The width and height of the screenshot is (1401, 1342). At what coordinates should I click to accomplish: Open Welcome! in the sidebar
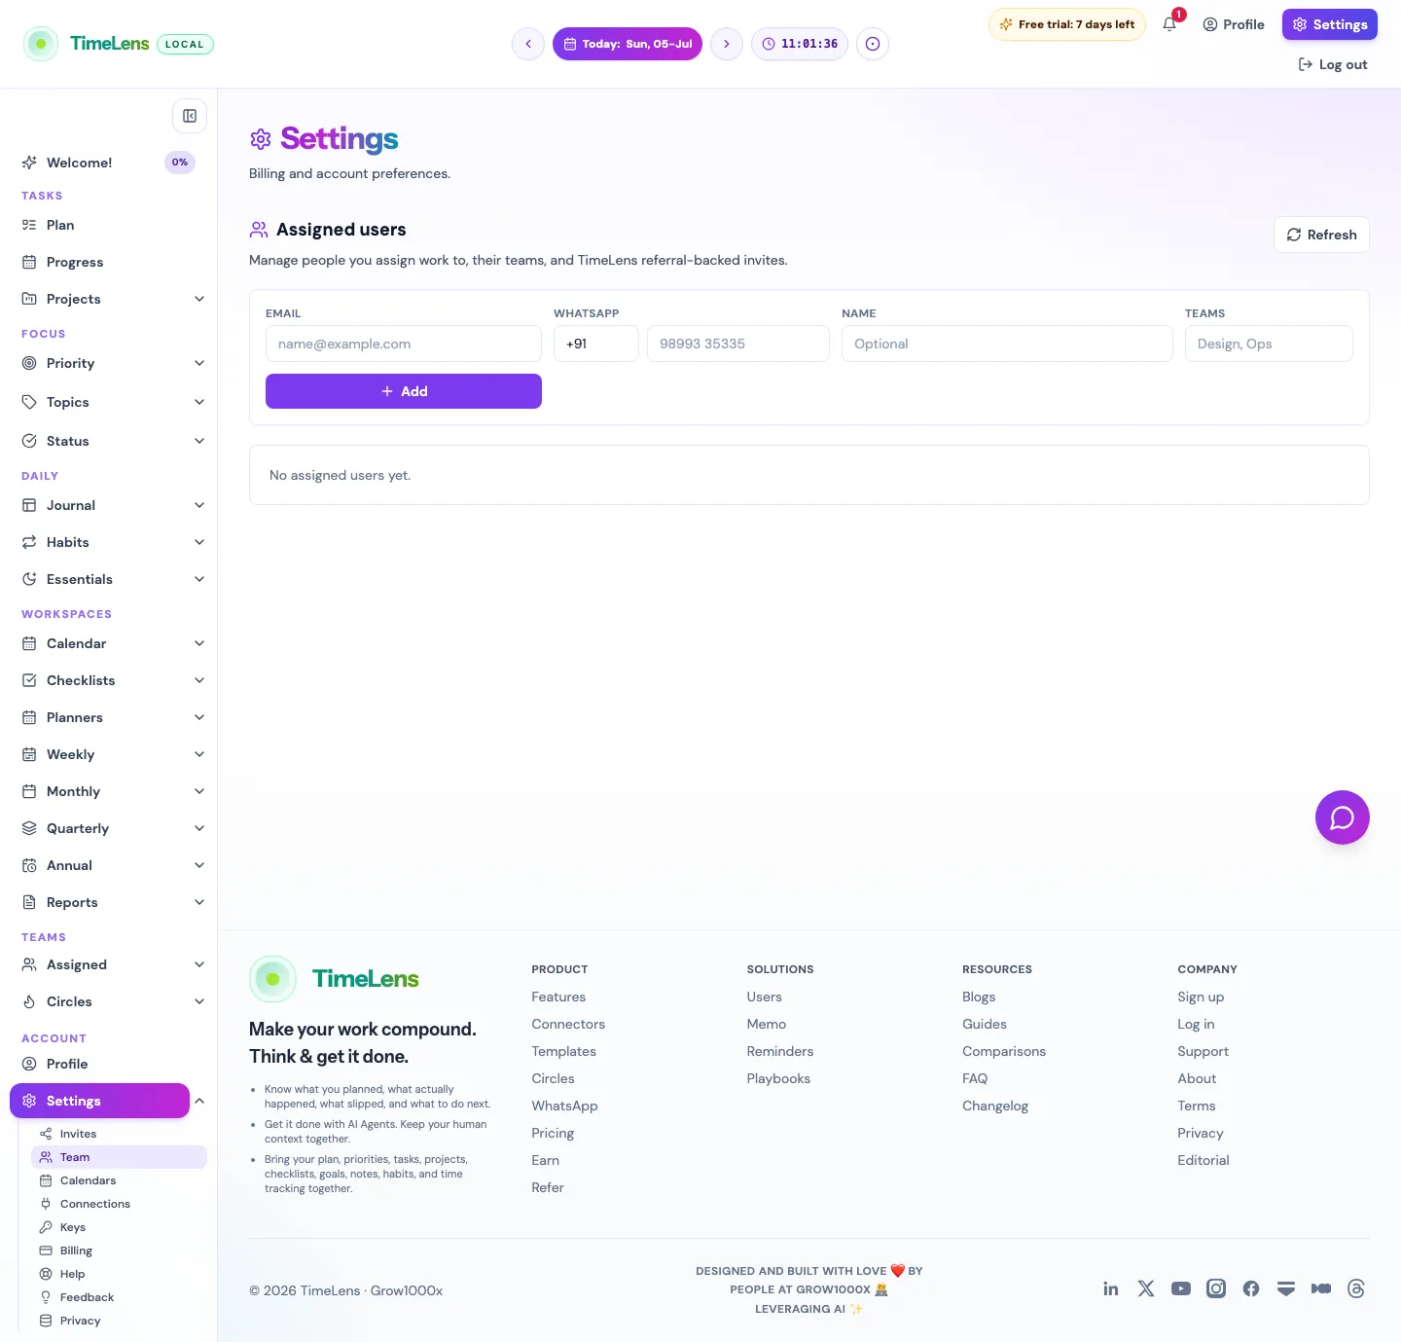point(79,163)
